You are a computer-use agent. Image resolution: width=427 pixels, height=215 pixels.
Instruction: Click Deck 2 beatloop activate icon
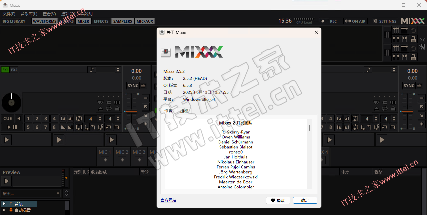coord(355,118)
